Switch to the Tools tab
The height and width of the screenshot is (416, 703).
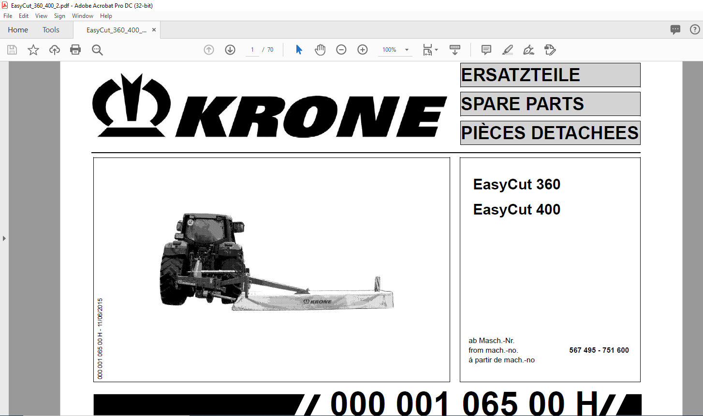[51, 30]
